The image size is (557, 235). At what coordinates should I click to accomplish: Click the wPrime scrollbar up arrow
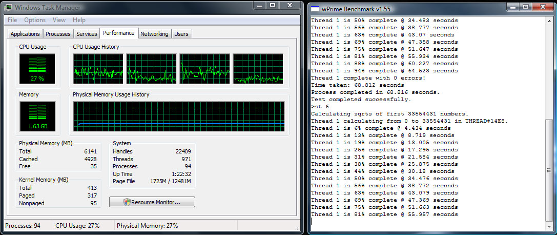click(x=549, y=21)
